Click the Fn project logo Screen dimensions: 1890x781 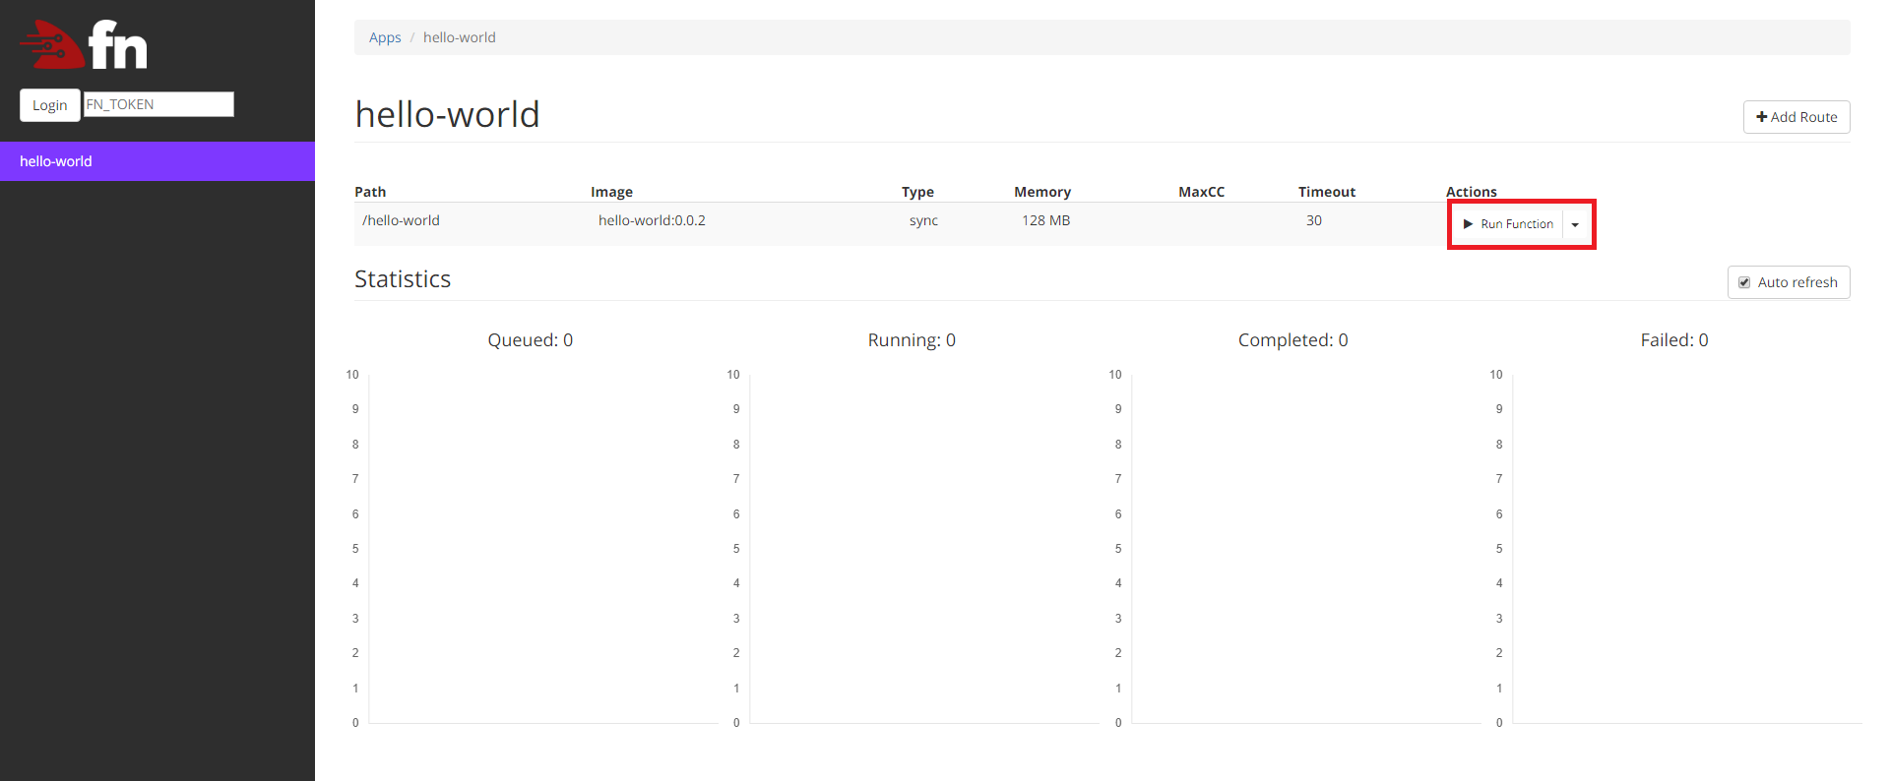pos(84,44)
